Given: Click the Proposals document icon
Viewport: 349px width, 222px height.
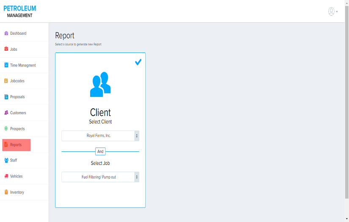Looking at the screenshot, I should click(6, 97).
